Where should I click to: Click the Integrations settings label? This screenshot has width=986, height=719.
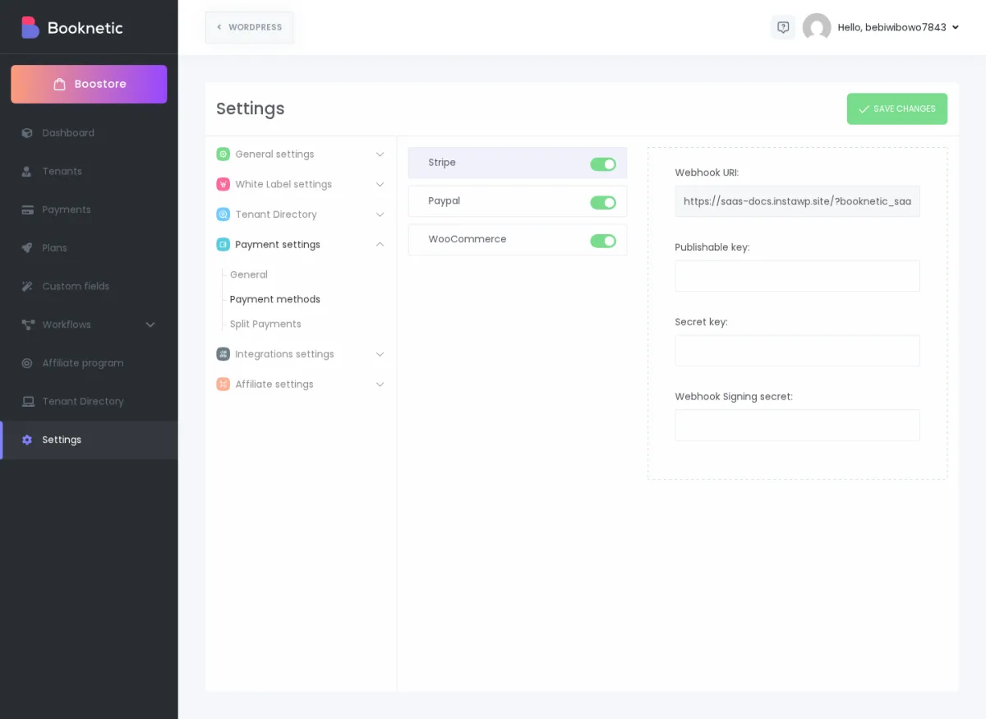pos(284,354)
